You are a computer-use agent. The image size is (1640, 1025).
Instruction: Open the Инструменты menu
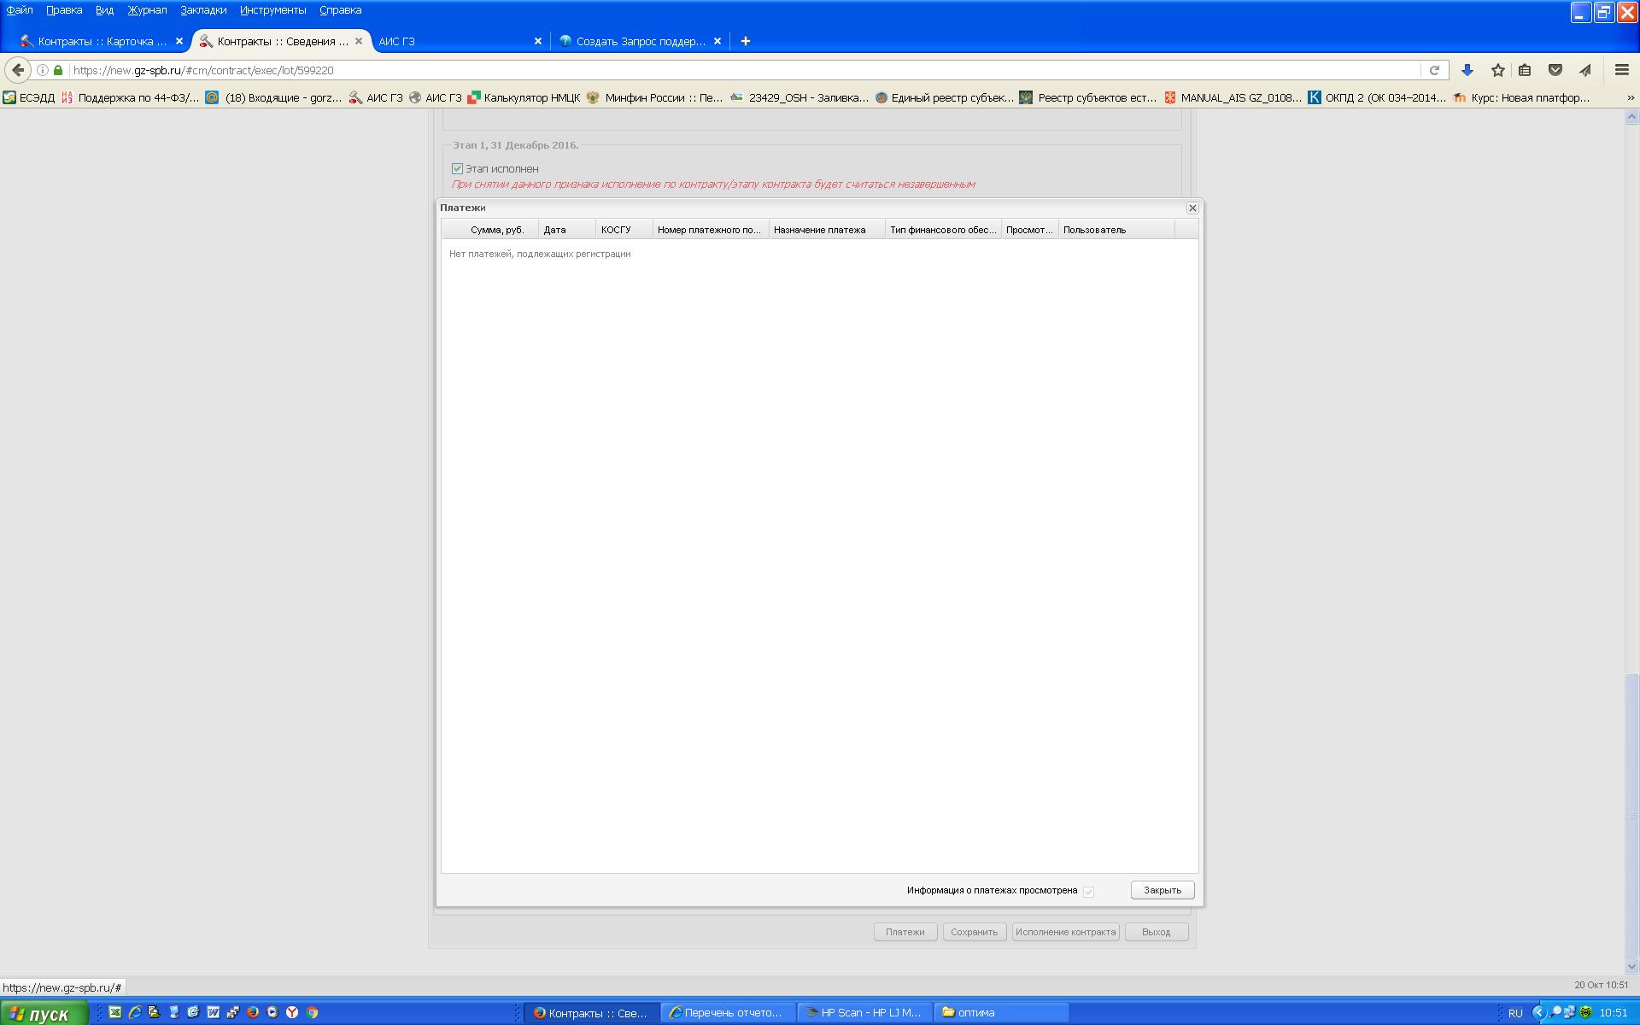click(x=272, y=10)
